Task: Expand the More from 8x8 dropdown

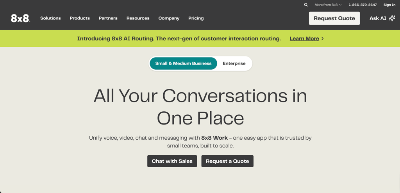Action: (x=328, y=5)
